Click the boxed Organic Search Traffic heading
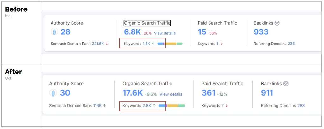 (147, 23)
